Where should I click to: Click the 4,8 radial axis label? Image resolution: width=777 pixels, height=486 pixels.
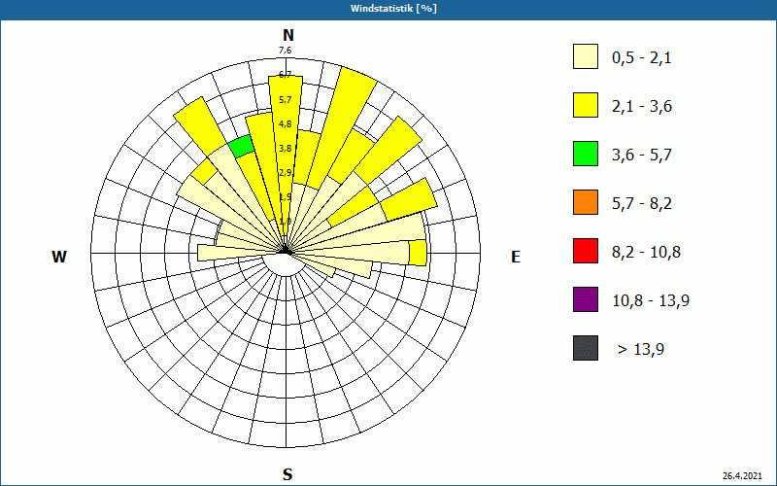click(285, 124)
